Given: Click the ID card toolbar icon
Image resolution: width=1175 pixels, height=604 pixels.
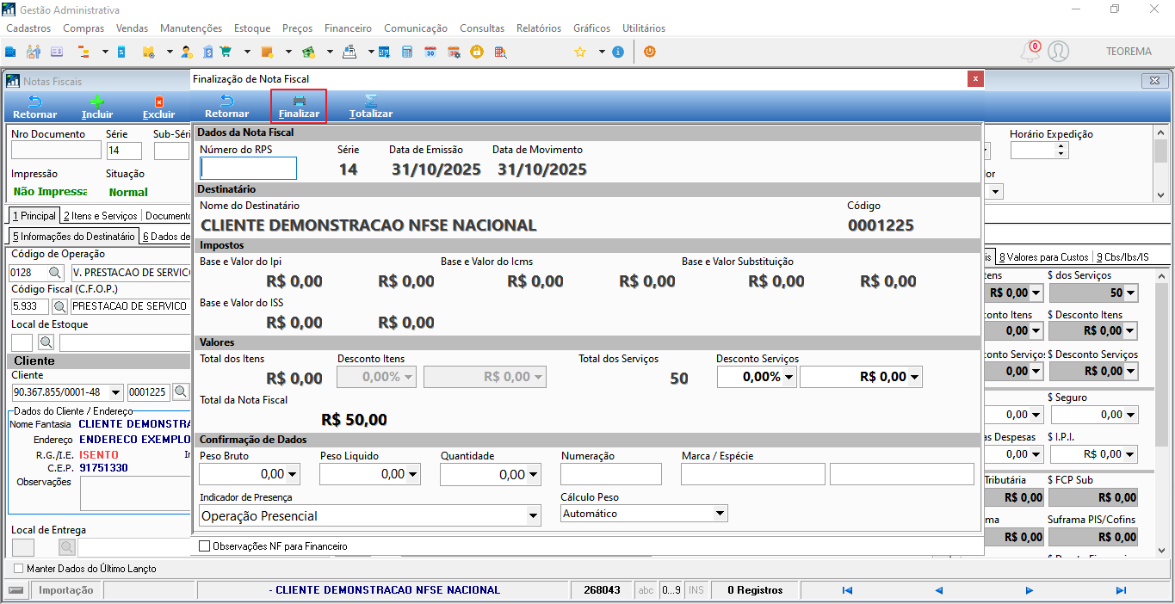Looking at the screenshot, I should (57, 52).
